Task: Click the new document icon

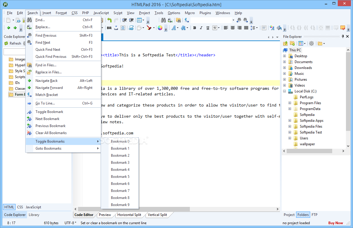Action: [9, 20]
